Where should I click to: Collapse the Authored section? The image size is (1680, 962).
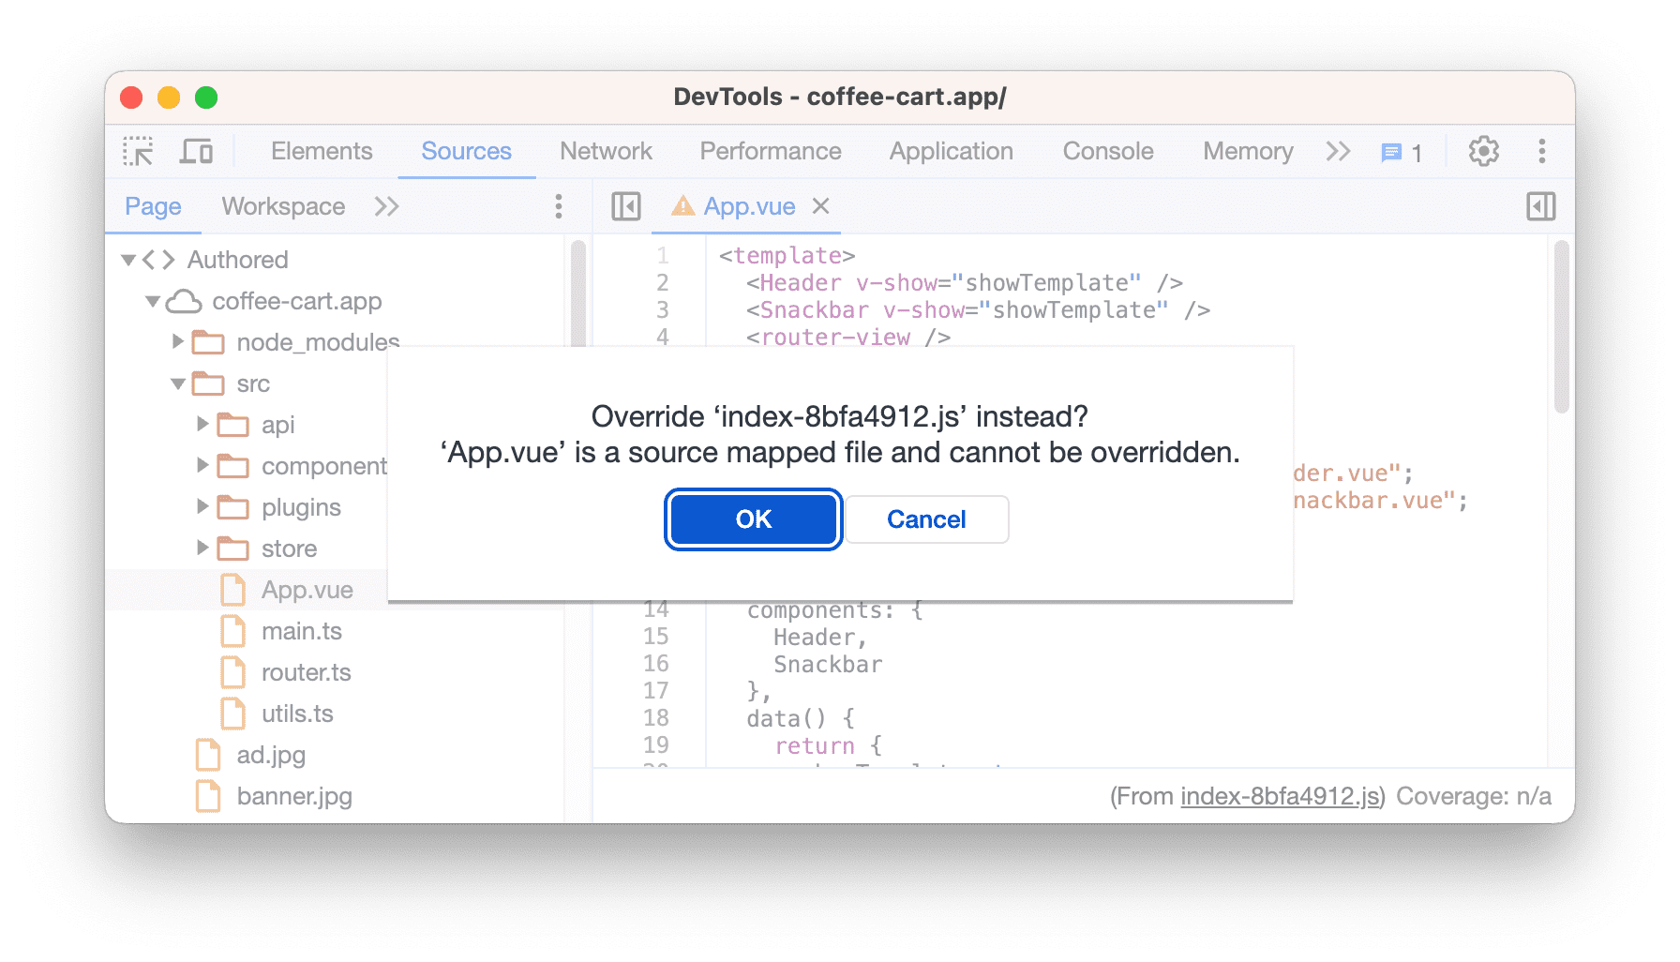[127, 260]
